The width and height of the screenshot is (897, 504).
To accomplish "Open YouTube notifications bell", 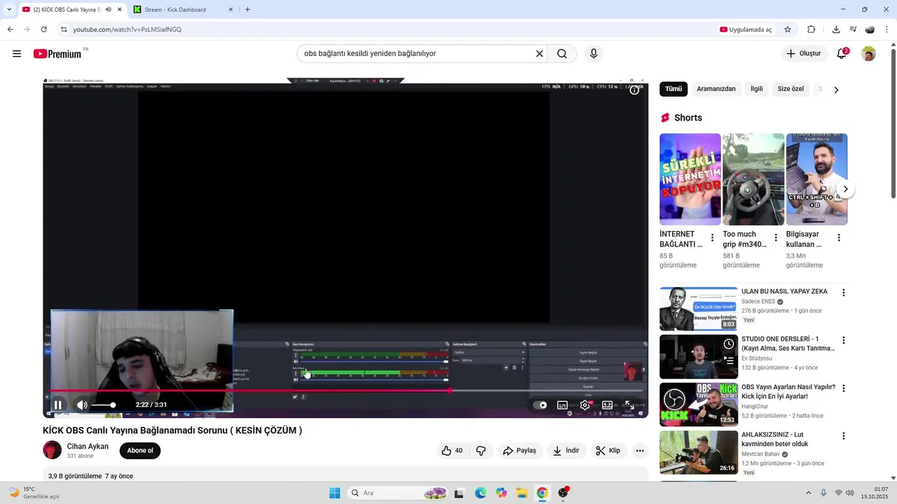I will [x=842, y=54].
